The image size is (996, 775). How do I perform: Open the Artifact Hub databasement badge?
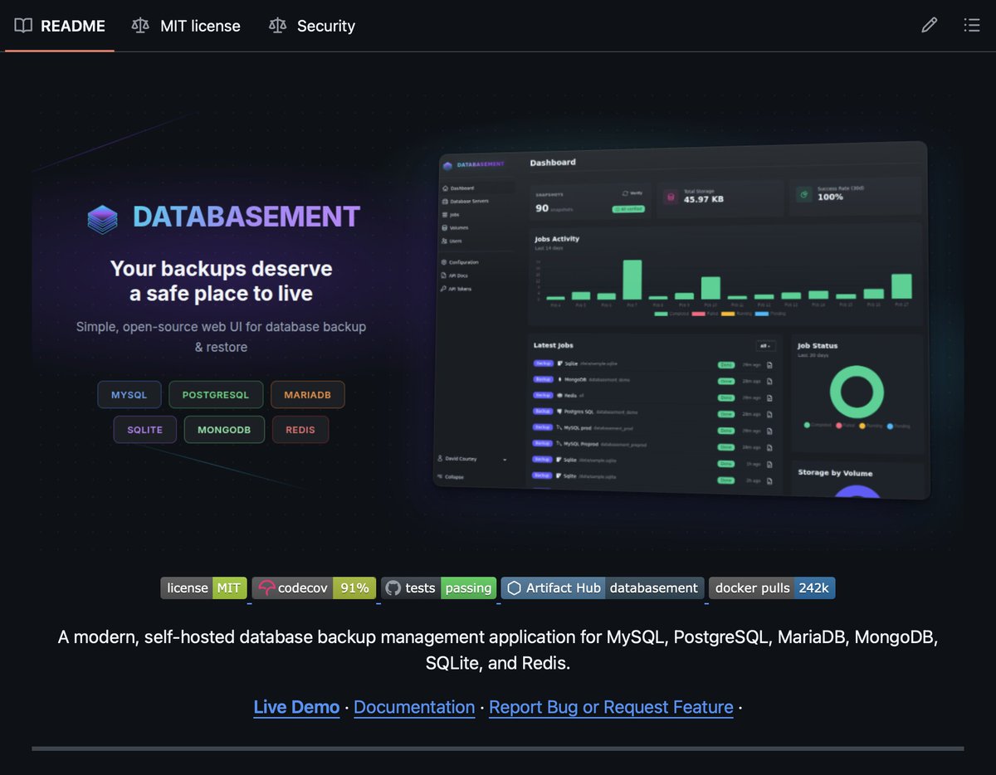point(603,588)
